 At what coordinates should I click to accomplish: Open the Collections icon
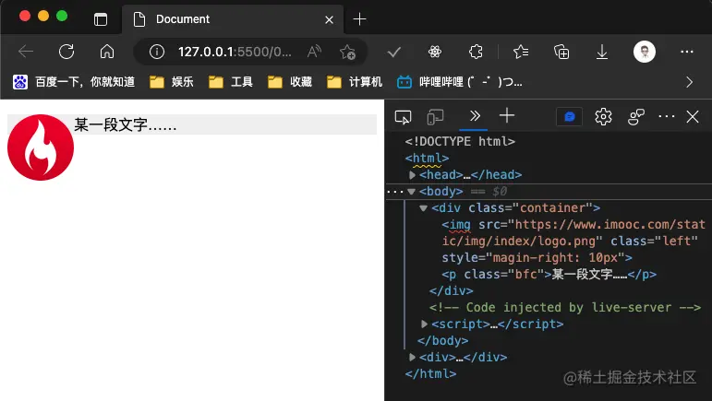(561, 53)
